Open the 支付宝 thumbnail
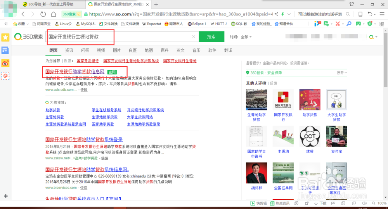The width and height of the screenshot is (388, 209). 336,136
